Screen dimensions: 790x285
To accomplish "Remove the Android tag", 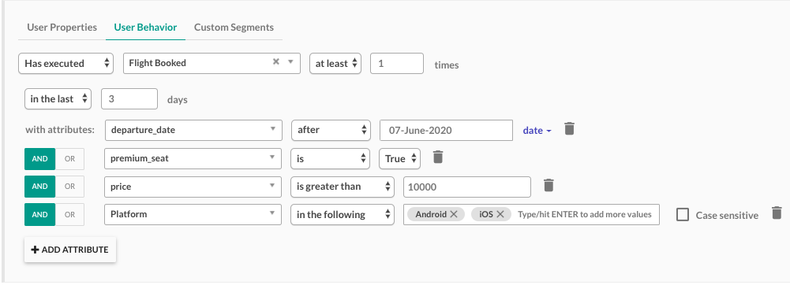I will pyautogui.click(x=454, y=214).
